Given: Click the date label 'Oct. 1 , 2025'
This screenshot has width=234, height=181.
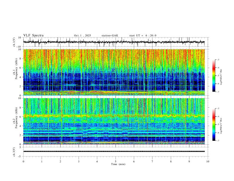Looking at the screenshot, I should click(82, 35).
